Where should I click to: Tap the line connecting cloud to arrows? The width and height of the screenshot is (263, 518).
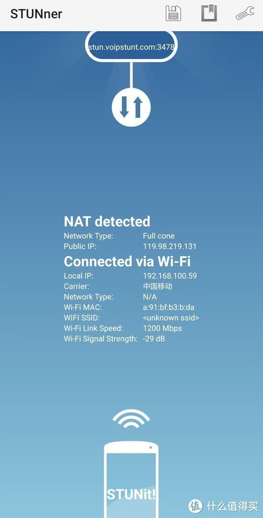point(131,75)
